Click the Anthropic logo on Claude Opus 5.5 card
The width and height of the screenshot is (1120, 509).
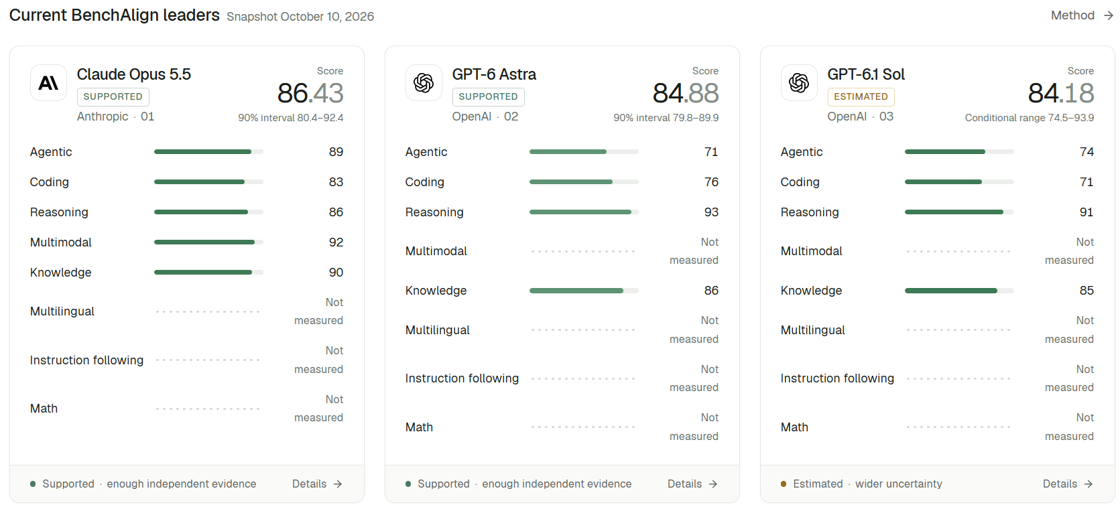48,83
